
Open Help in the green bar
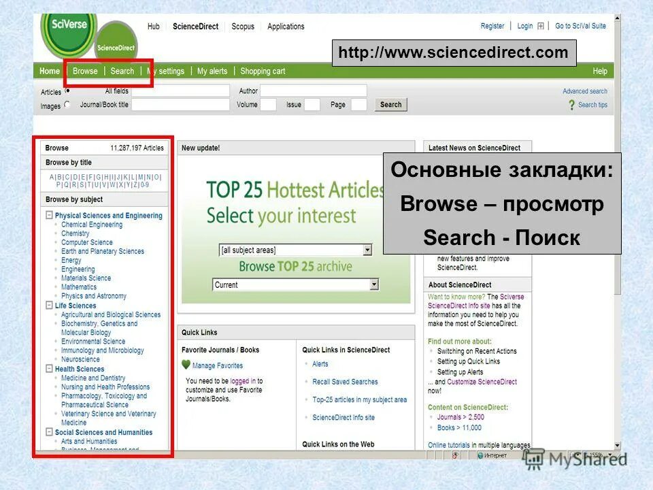600,71
